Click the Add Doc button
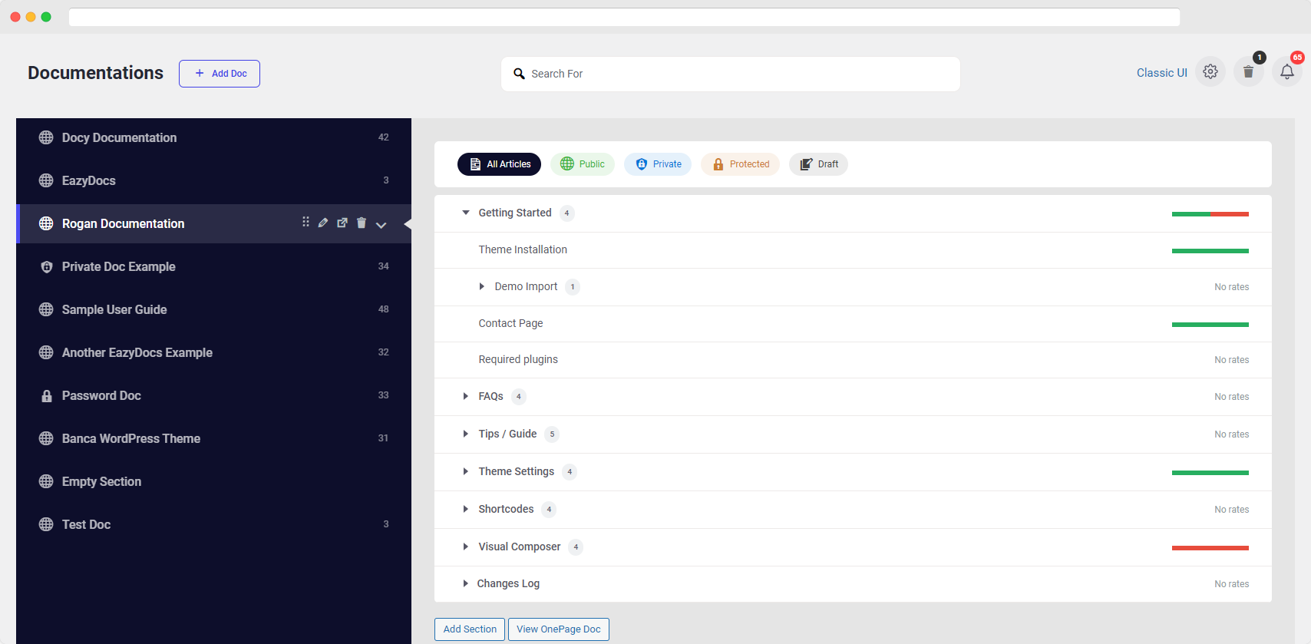 point(220,74)
